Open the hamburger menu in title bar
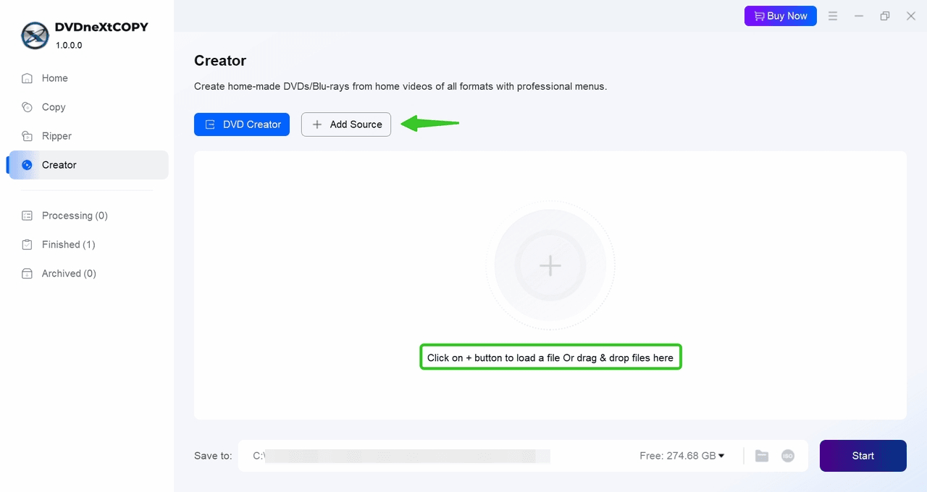Viewport: 927px width, 492px height. [x=833, y=16]
